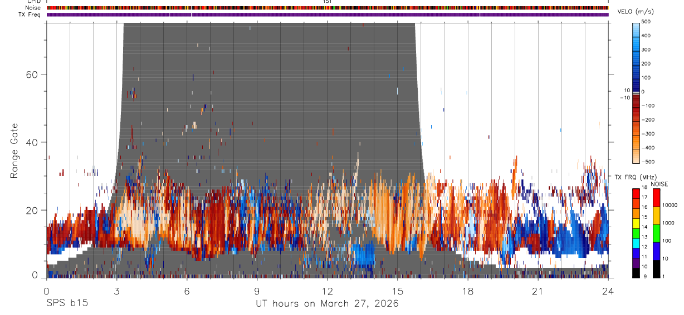The height and width of the screenshot is (315, 684).
Task: Click the 10000 tick label on the NOISE scale
Action: (670, 206)
